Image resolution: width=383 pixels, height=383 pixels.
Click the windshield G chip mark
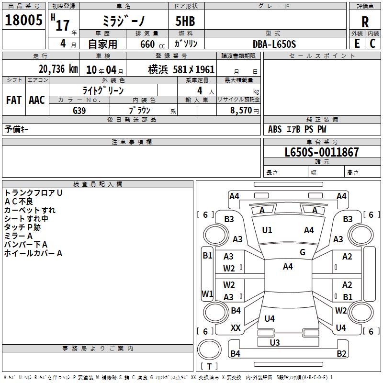tap(303, 252)
